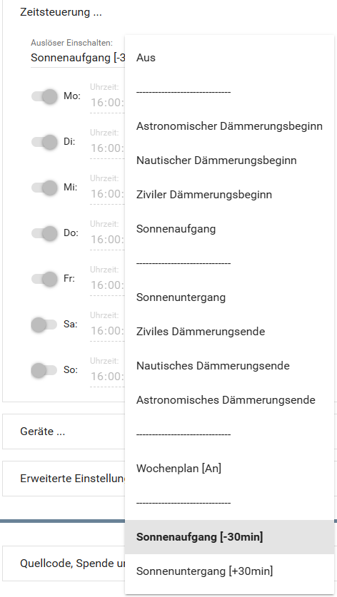Screen dimensions: 337x597
Task: Toggle the Fr weekday switch
Action: pos(44,279)
